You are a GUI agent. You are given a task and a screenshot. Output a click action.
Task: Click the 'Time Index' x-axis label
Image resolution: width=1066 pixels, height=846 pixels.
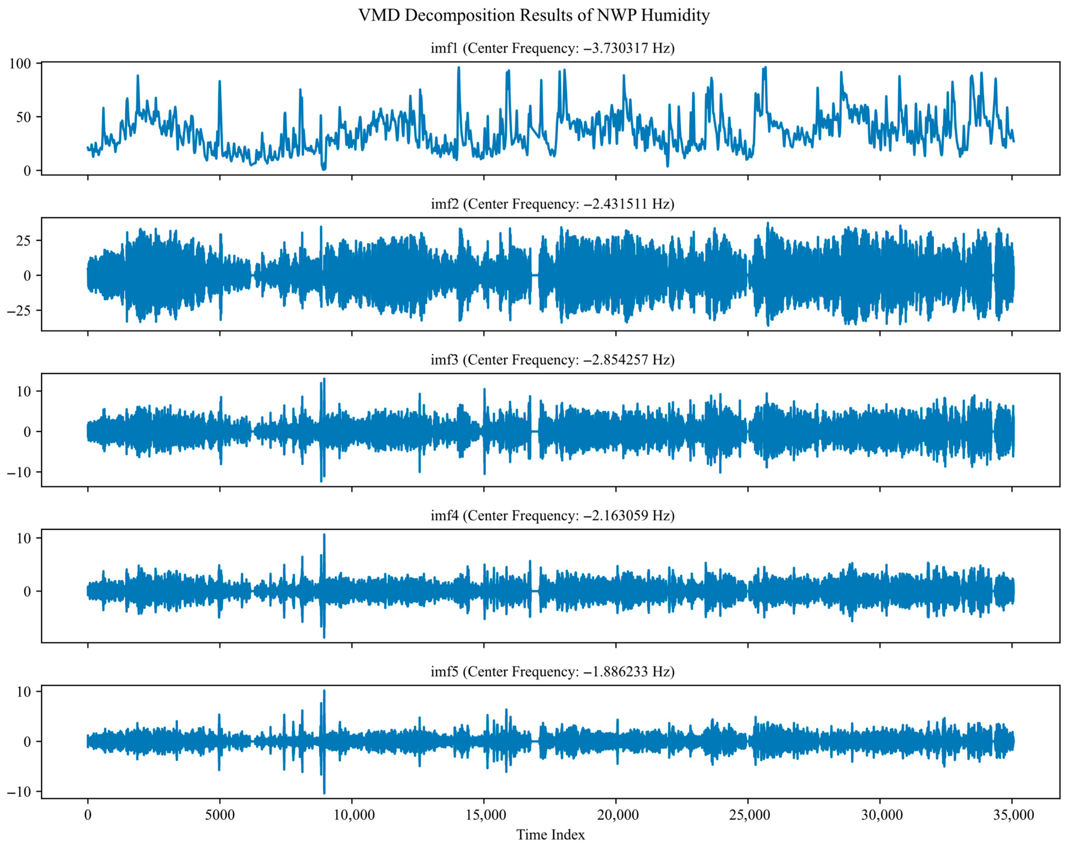click(550, 835)
